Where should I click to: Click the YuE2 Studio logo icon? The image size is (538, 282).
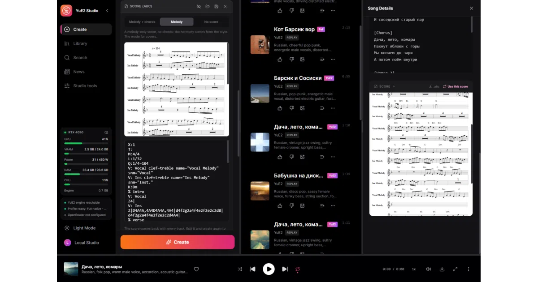pyautogui.click(x=66, y=10)
